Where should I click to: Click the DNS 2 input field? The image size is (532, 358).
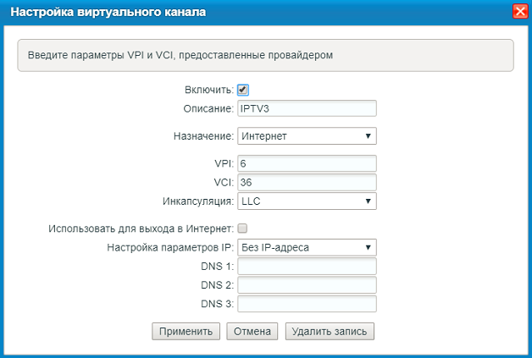[307, 285]
